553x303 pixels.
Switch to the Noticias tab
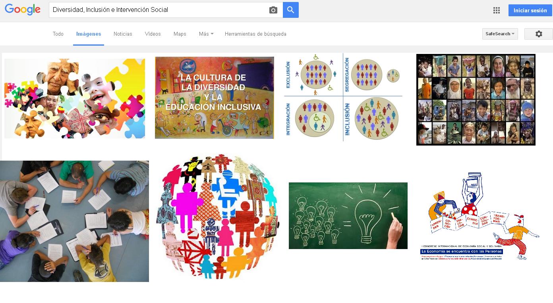click(x=123, y=34)
